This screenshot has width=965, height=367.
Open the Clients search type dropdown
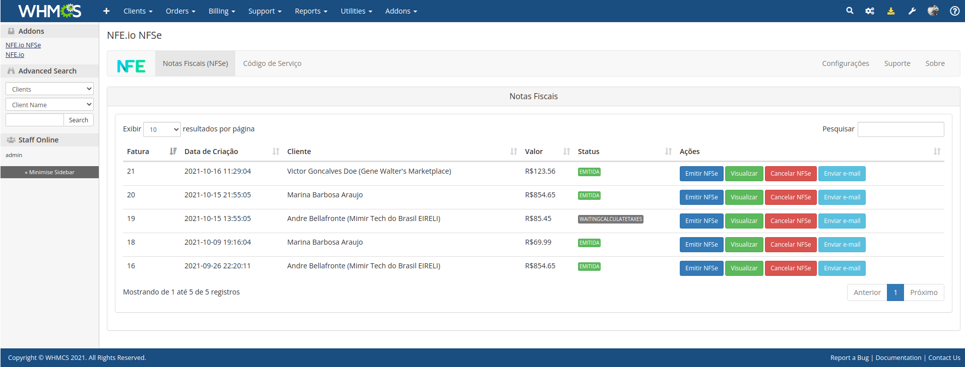tap(49, 89)
